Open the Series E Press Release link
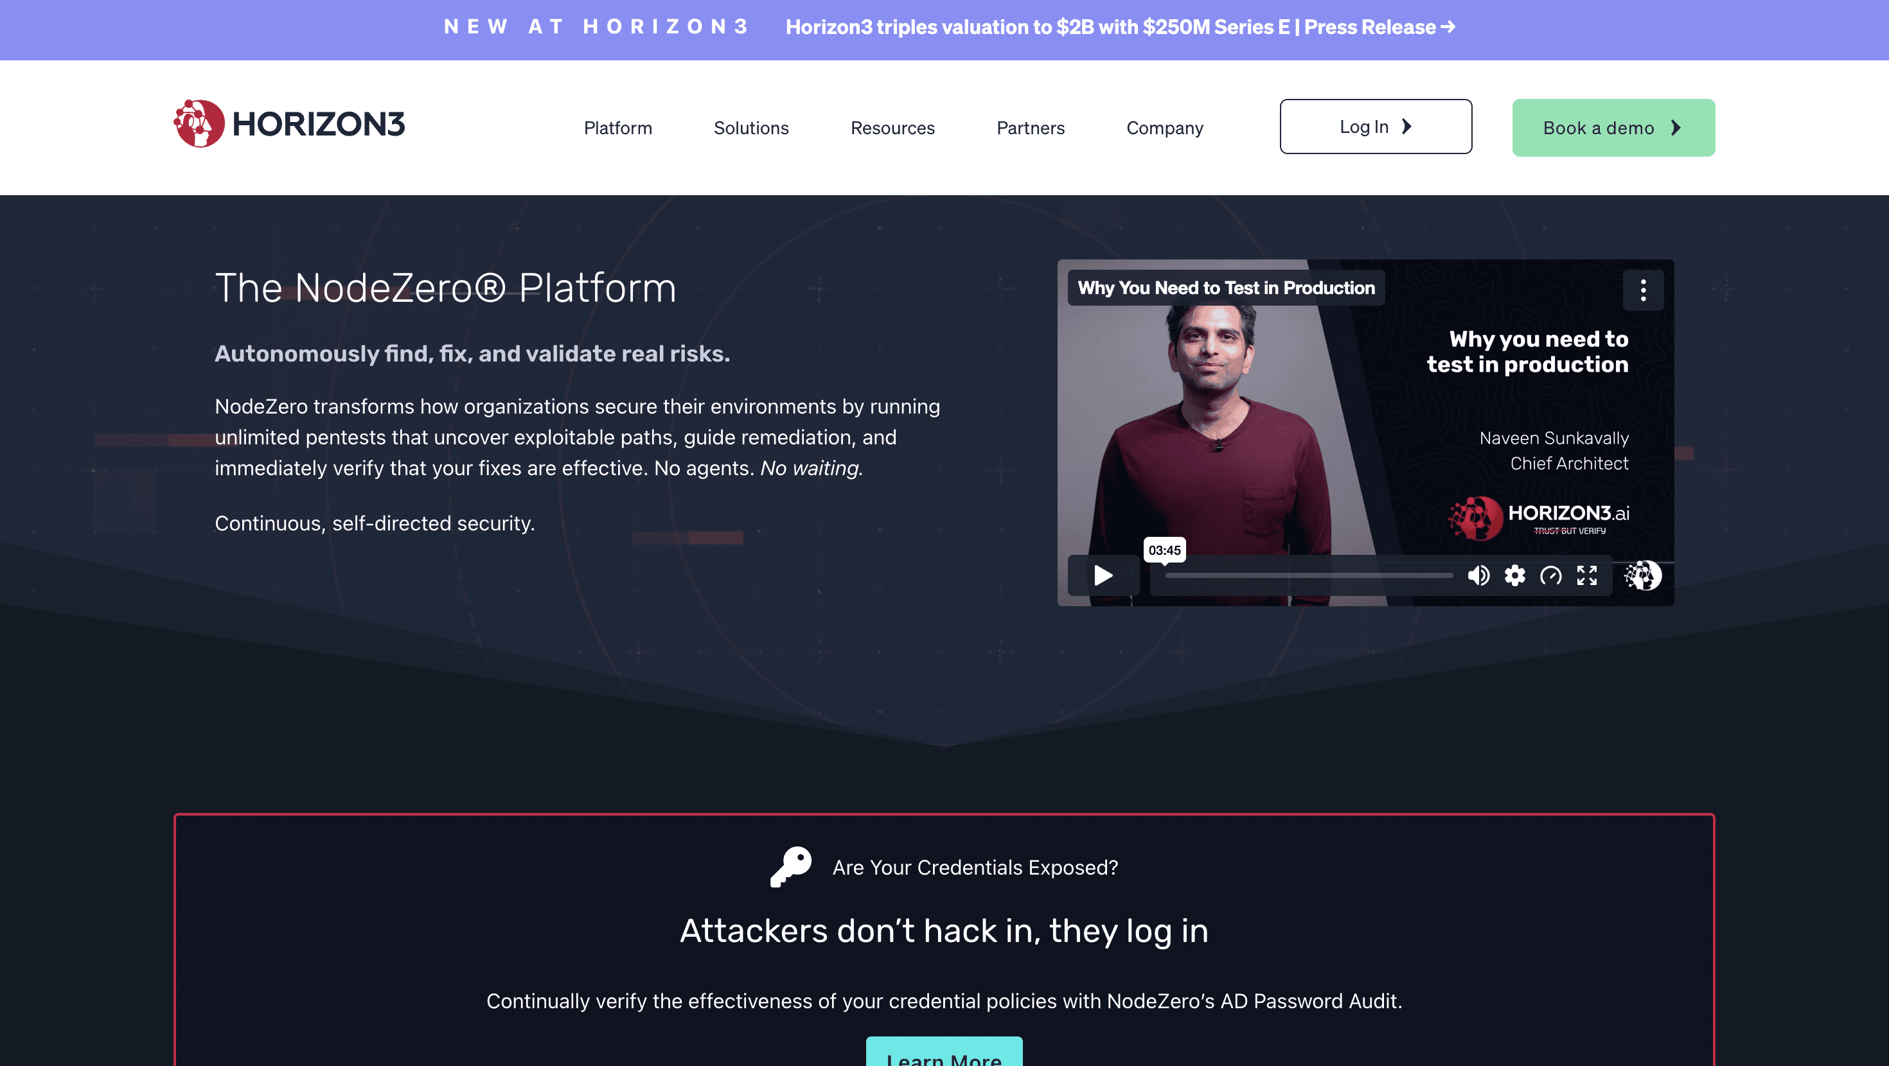Image resolution: width=1889 pixels, height=1066 pixels. click(1120, 27)
